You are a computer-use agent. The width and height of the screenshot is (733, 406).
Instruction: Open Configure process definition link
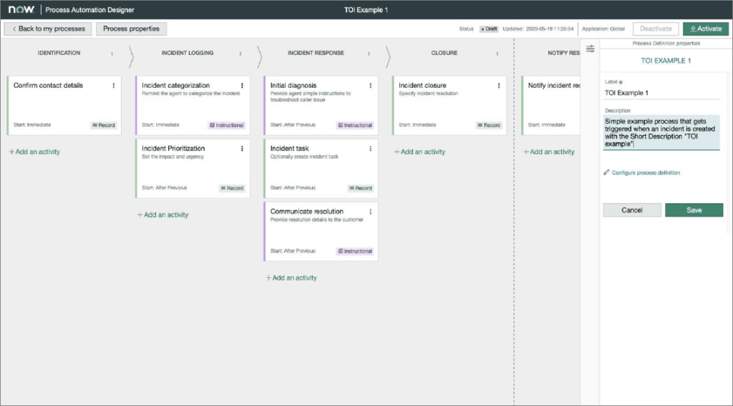coord(646,173)
